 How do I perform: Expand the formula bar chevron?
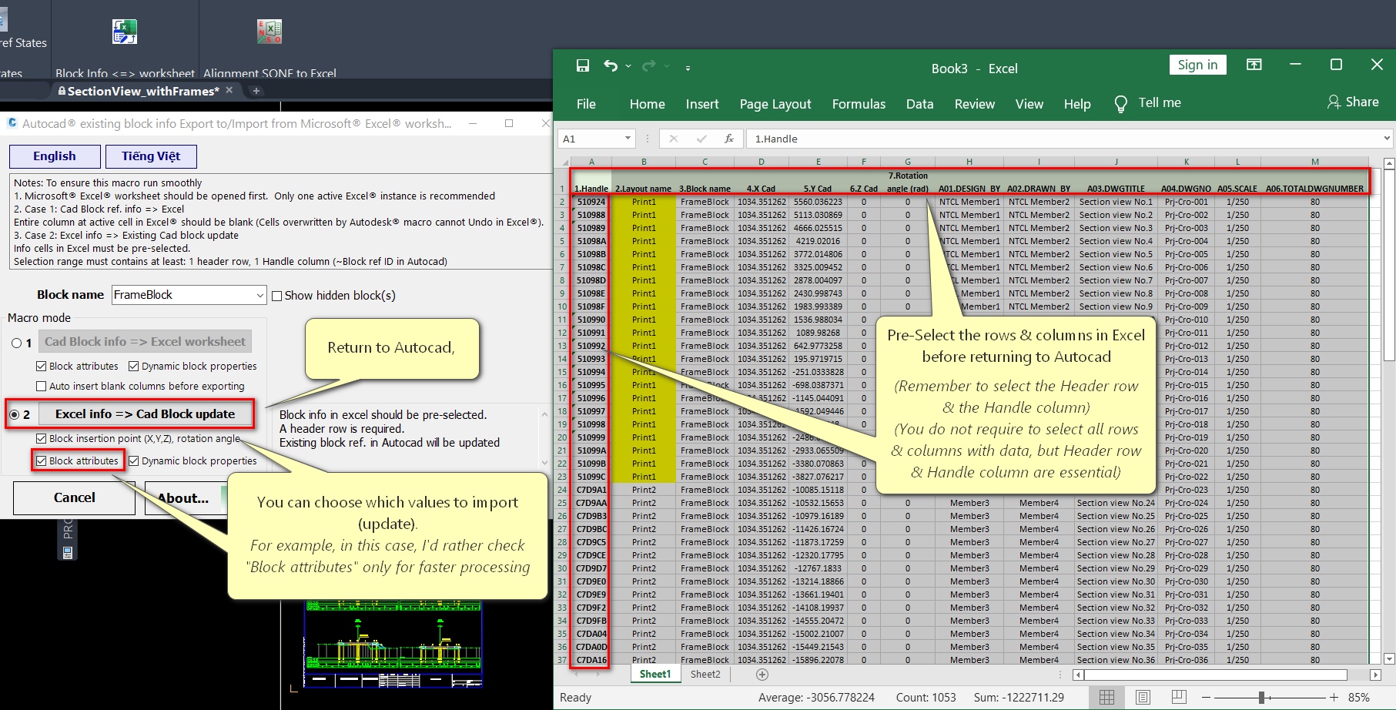pos(1387,139)
